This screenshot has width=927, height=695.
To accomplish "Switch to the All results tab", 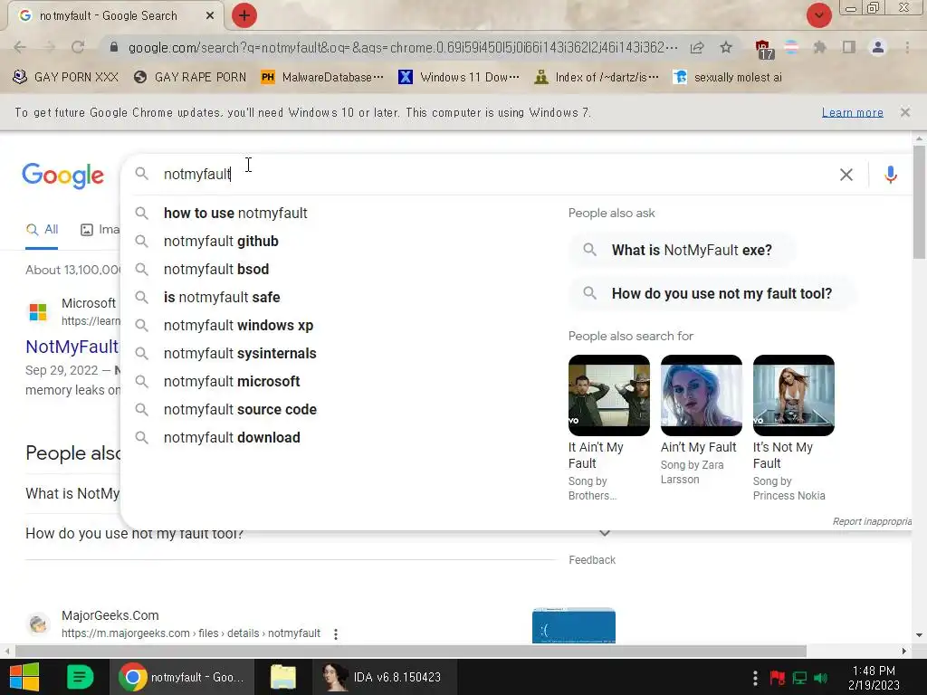I will point(42,229).
